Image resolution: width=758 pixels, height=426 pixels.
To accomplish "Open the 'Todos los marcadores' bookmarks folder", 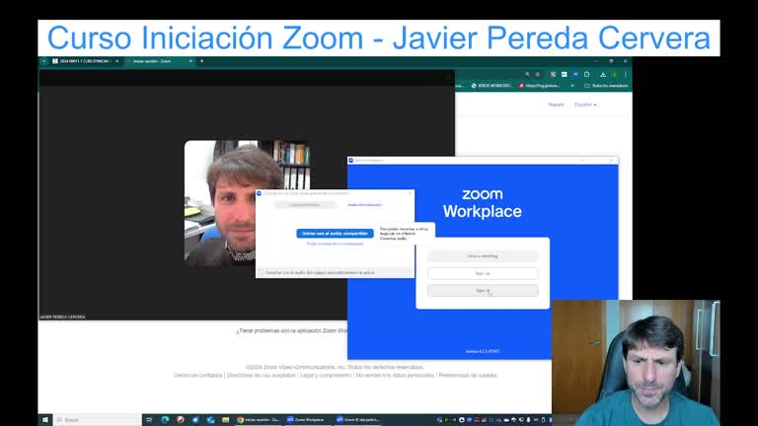I will pyautogui.click(x=606, y=86).
